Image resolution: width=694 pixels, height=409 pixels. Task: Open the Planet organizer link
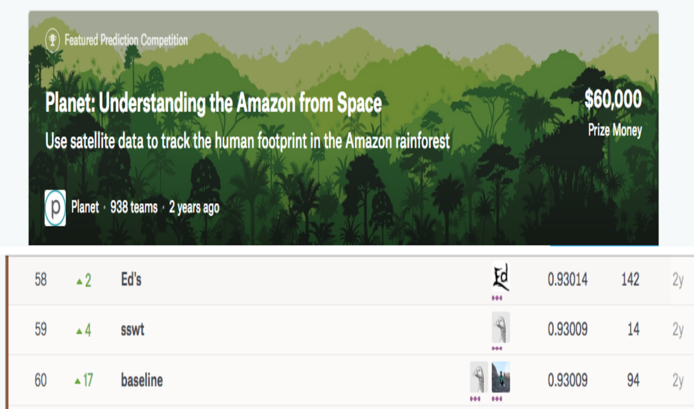pyautogui.click(x=85, y=207)
